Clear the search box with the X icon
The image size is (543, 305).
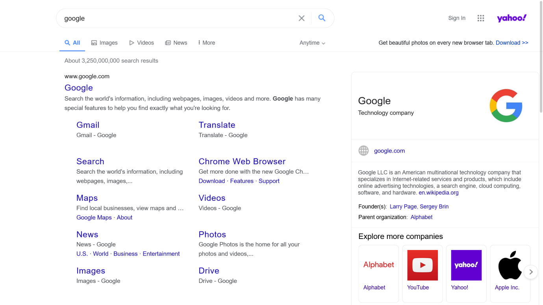[302, 18]
